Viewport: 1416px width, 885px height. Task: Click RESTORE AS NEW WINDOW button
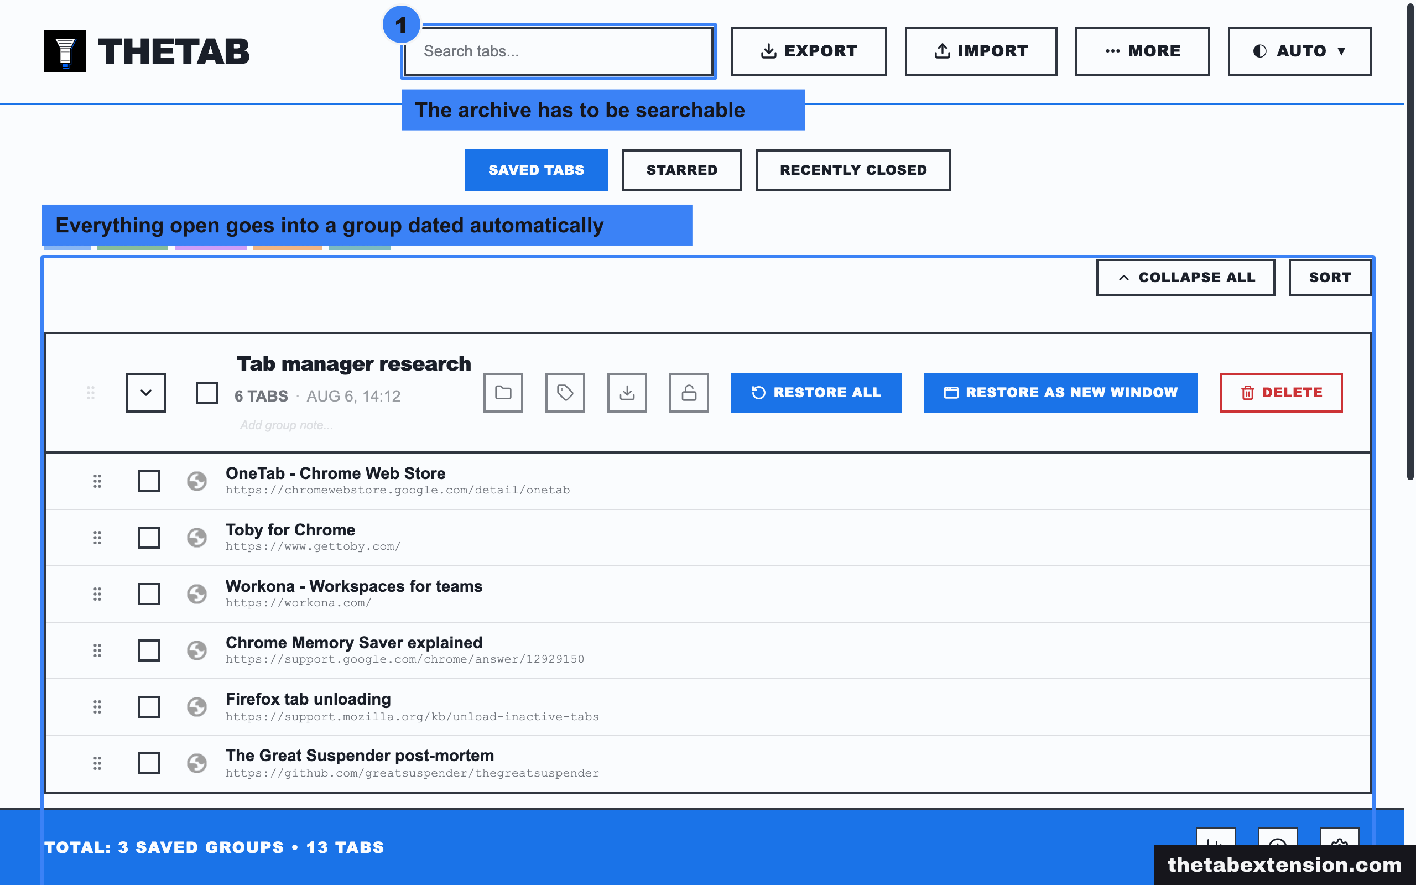pos(1061,393)
